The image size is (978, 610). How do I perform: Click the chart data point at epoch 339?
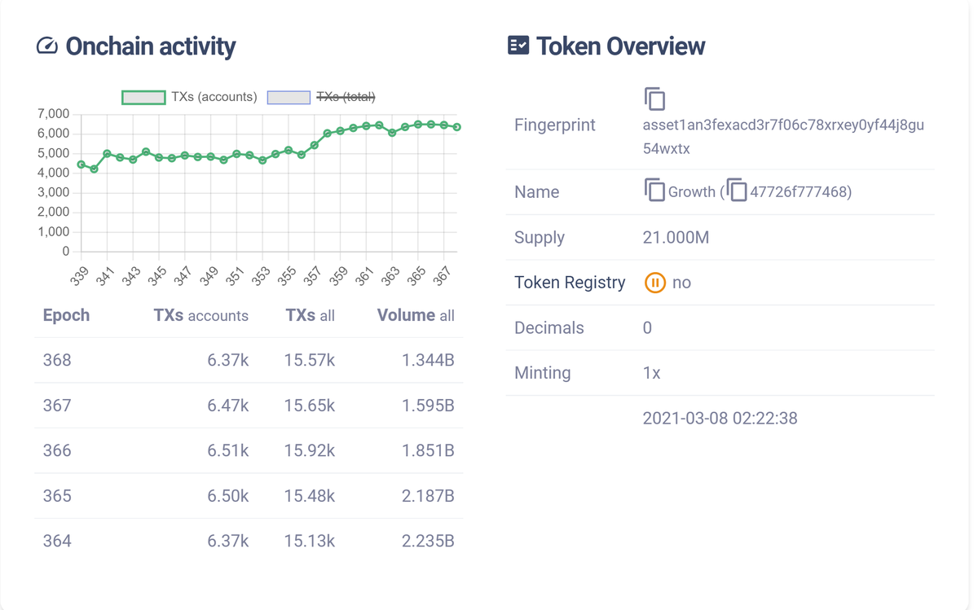81,165
